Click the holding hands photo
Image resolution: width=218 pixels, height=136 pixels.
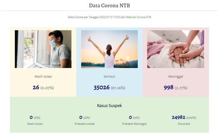point(176,49)
